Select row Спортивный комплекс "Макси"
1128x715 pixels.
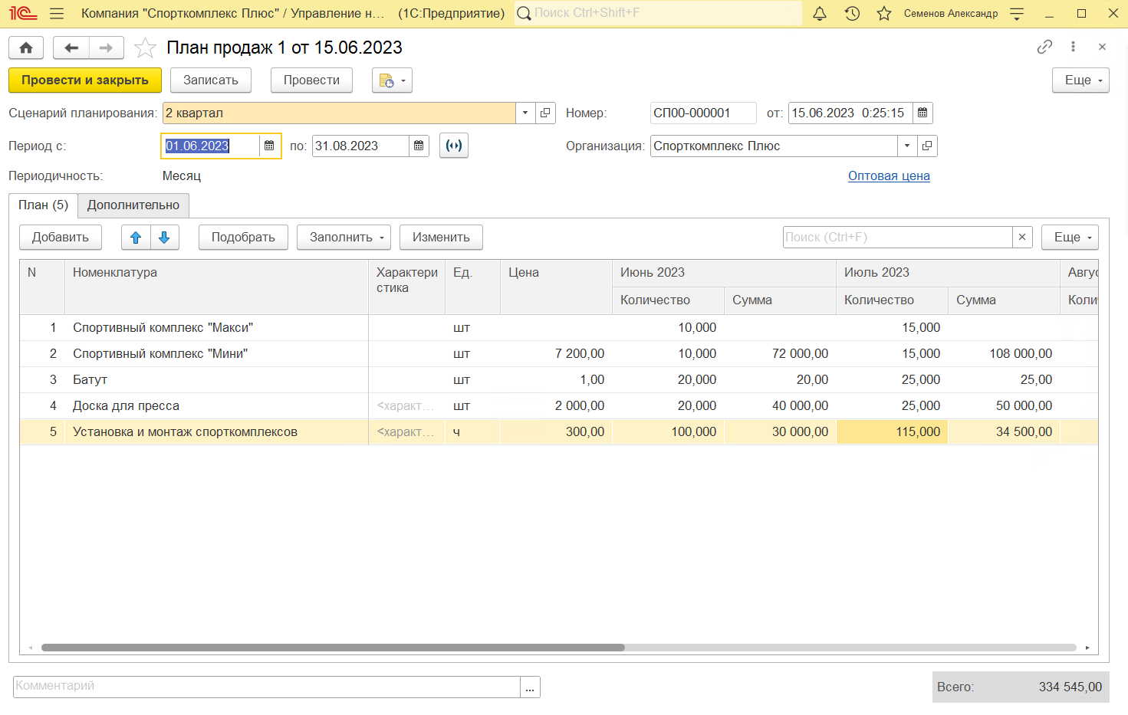[x=558, y=328]
